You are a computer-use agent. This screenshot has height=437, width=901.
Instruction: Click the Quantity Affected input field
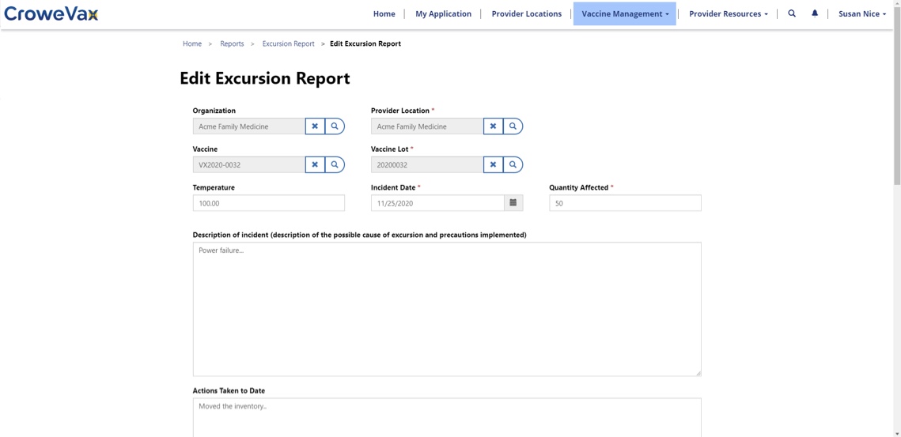tap(625, 203)
